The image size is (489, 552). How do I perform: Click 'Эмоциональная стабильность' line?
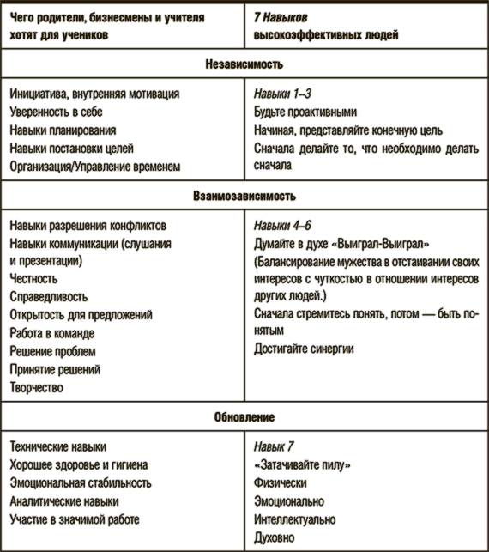[x=81, y=483]
